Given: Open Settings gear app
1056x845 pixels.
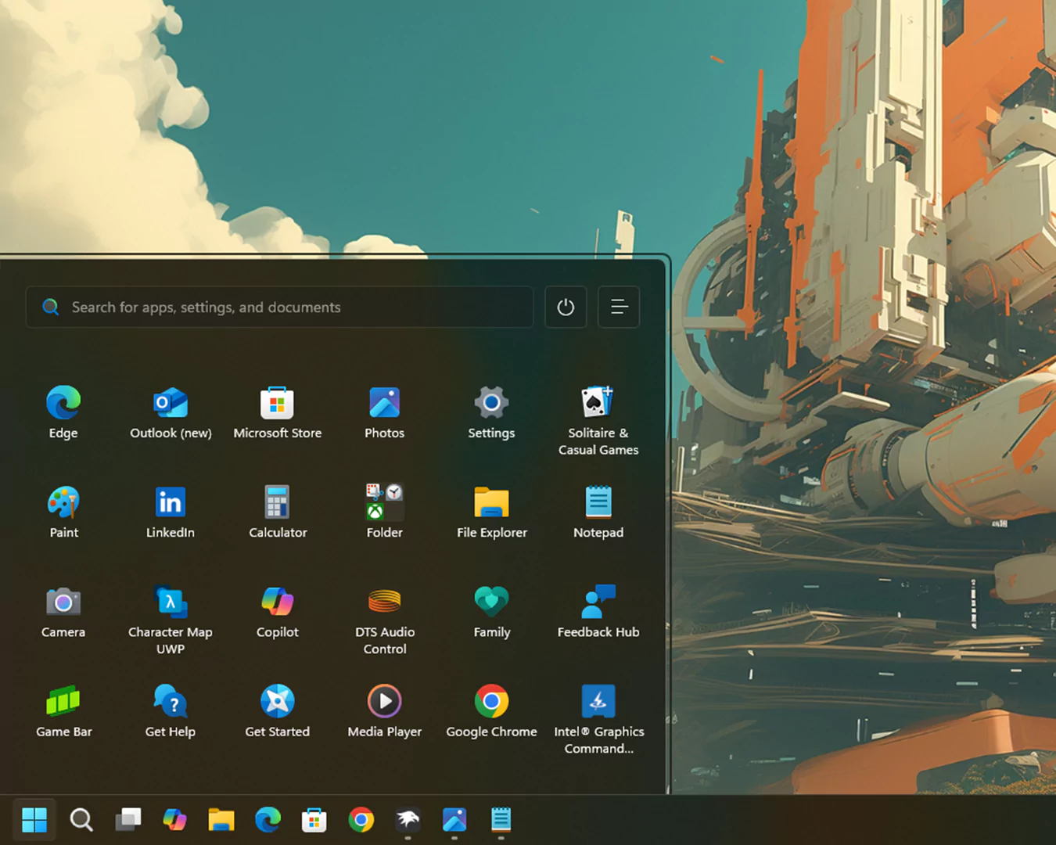Looking at the screenshot, I should click(x=491, y=412).
